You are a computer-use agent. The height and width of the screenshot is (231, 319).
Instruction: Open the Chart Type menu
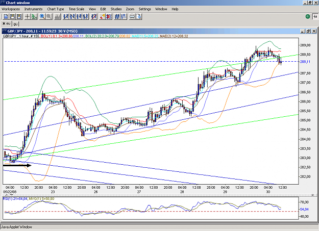(56, 9)
